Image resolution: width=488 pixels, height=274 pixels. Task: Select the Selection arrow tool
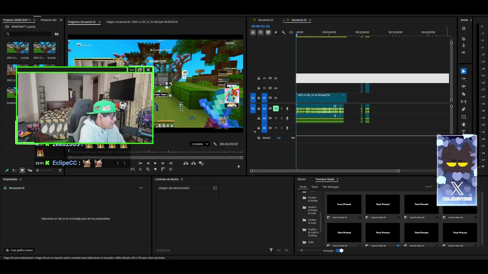[464, 71]
